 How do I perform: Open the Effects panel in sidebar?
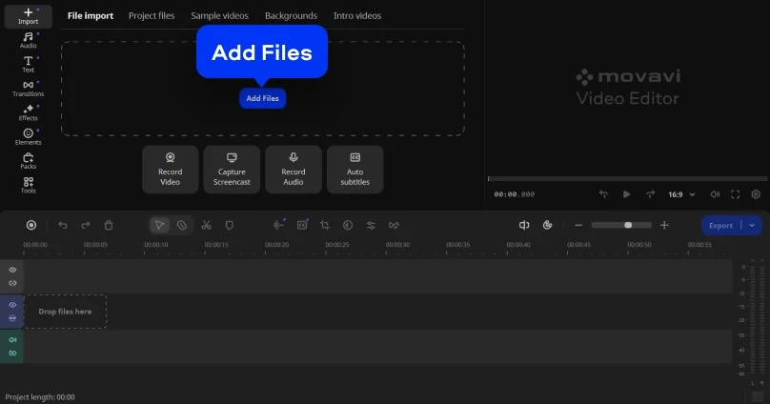coord(28,112)
